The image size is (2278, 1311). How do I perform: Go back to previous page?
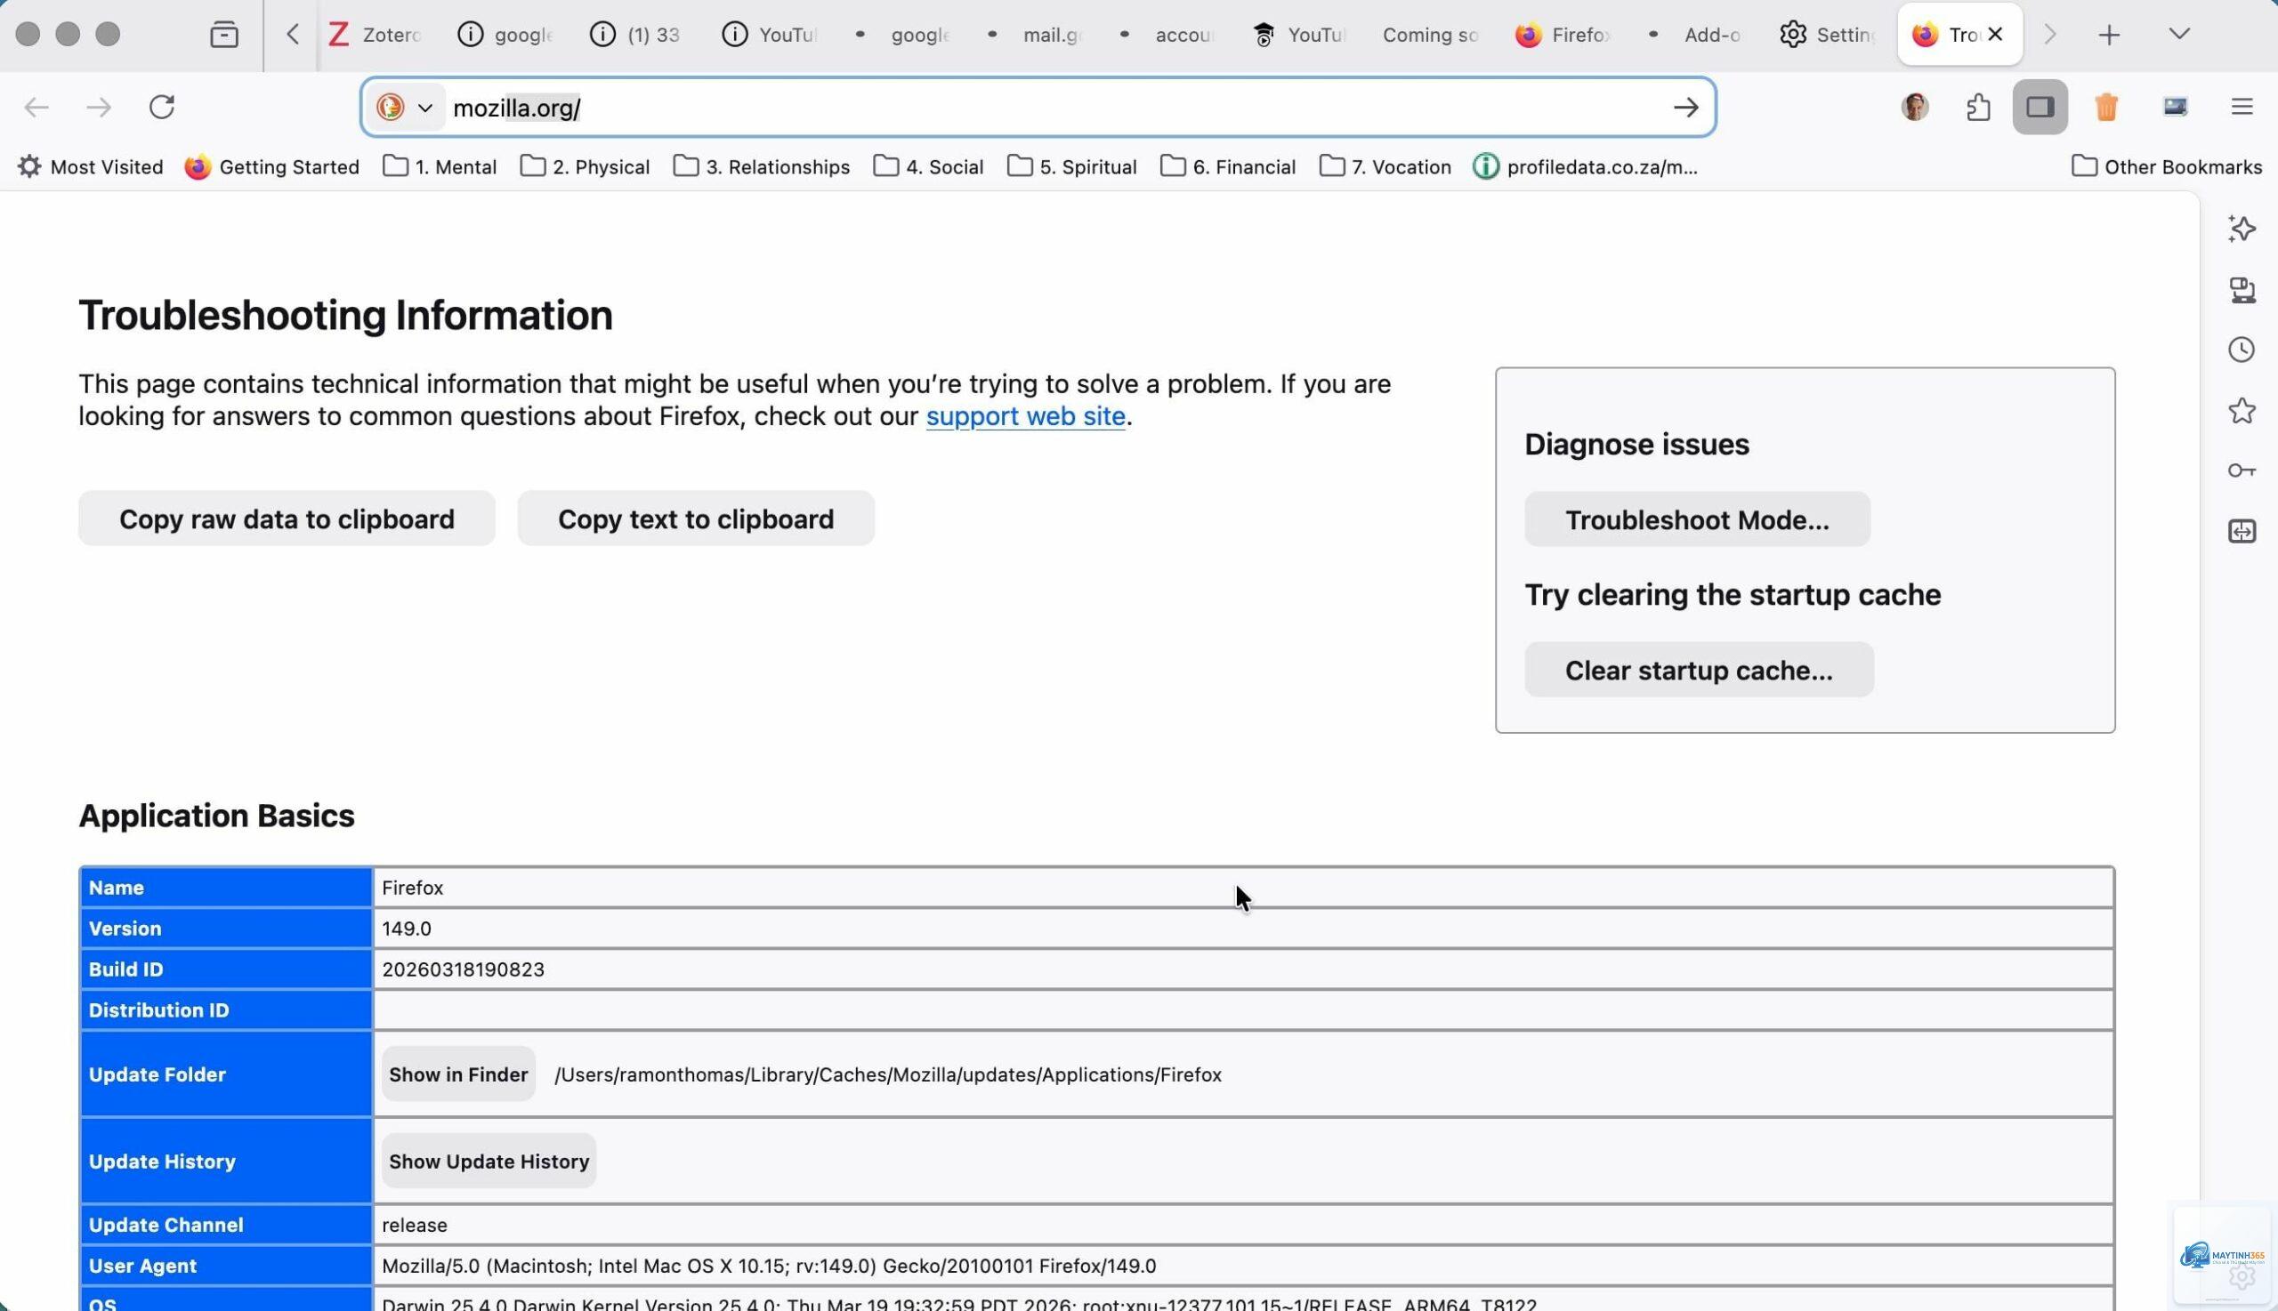click(36, 107)
